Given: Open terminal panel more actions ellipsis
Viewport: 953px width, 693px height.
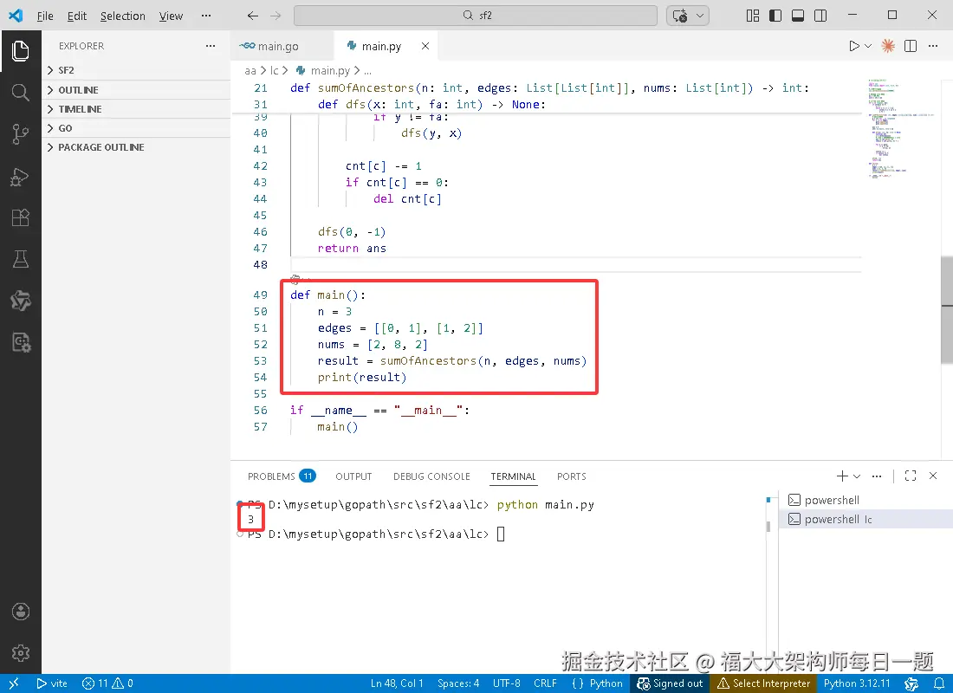Looking at the screenshot, I should 877,476.
